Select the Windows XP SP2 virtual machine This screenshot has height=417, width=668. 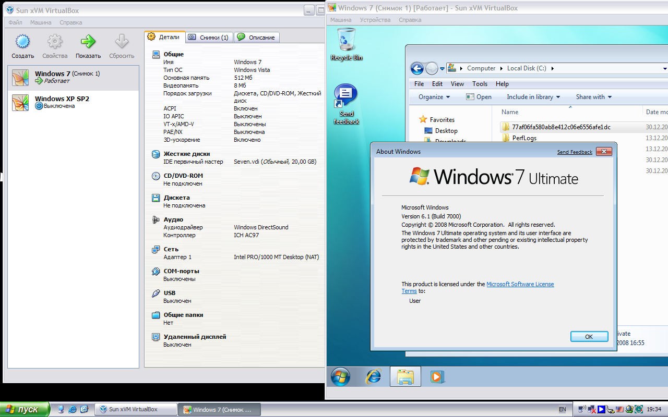tap(74, 102)
